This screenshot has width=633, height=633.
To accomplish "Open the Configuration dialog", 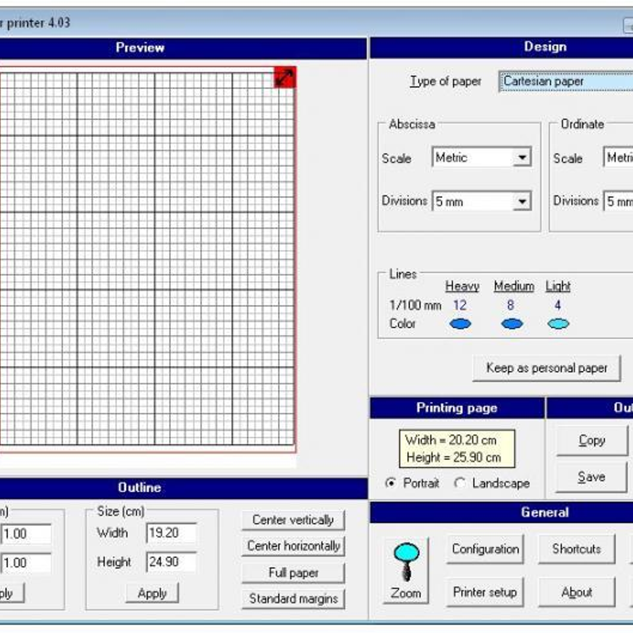I will pyautogui.click(x=485, y=549).
